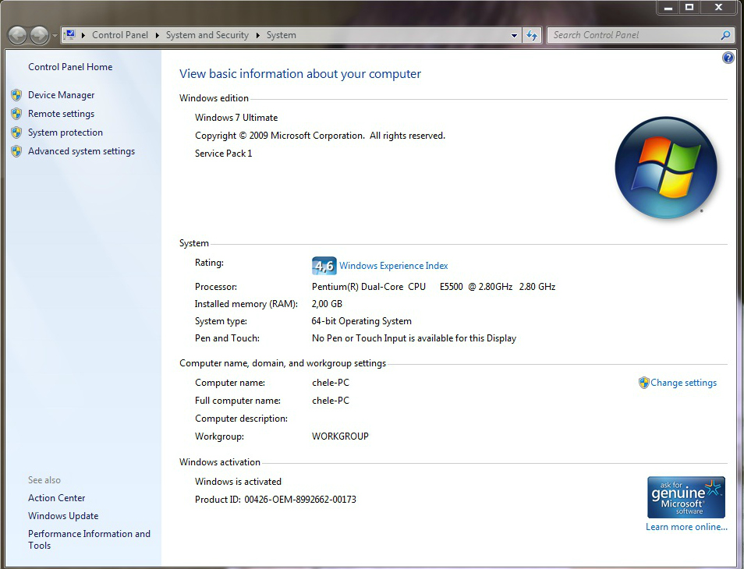The height and width of the screenshot is (569, 744).
Task: Click the 4,6 rating badge icon
Action: (x=324, y=266)
